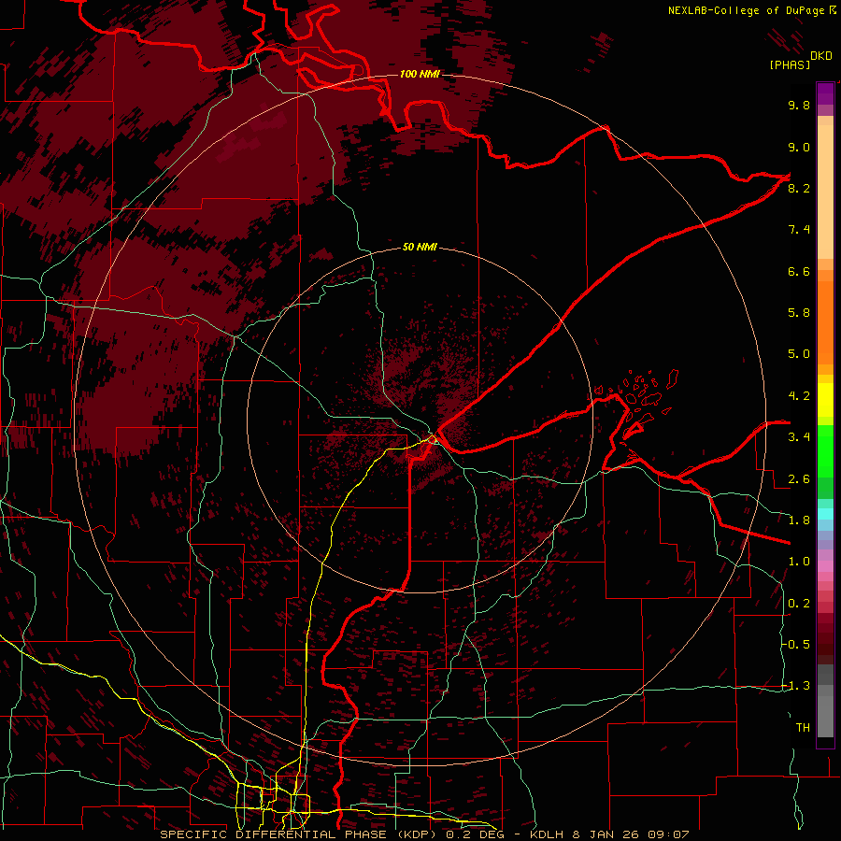Click the 1.0 scale value
Viewport: 841px width, 841px height.
coord(799,562)
